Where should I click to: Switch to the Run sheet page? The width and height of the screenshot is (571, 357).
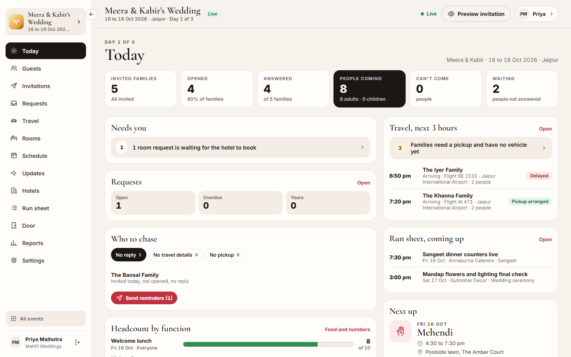click(46, 208)
